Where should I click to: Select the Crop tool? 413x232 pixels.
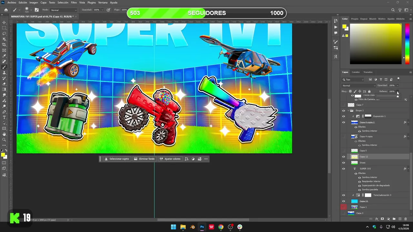pos(4,45)
